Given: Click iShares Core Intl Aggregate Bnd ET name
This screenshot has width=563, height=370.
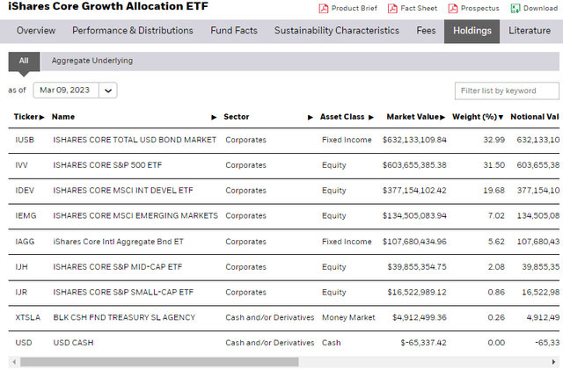Looking at the screenshot, I should coord(118,242).
